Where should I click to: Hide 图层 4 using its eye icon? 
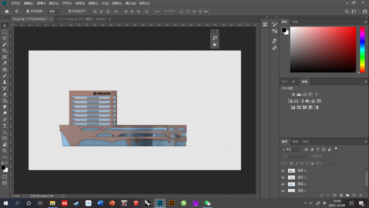[283, 171]
